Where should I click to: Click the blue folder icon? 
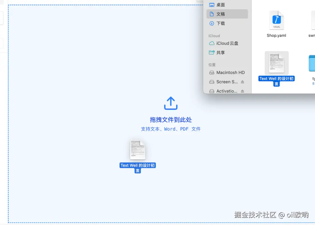(312, 63)
